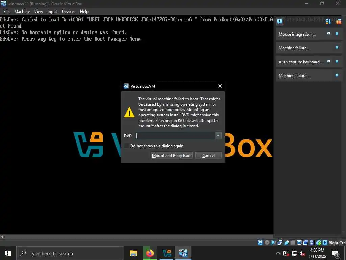Screen dimensions: 346x260
Task: Click the optical drive status bar icon
Action: click(267, 243)
